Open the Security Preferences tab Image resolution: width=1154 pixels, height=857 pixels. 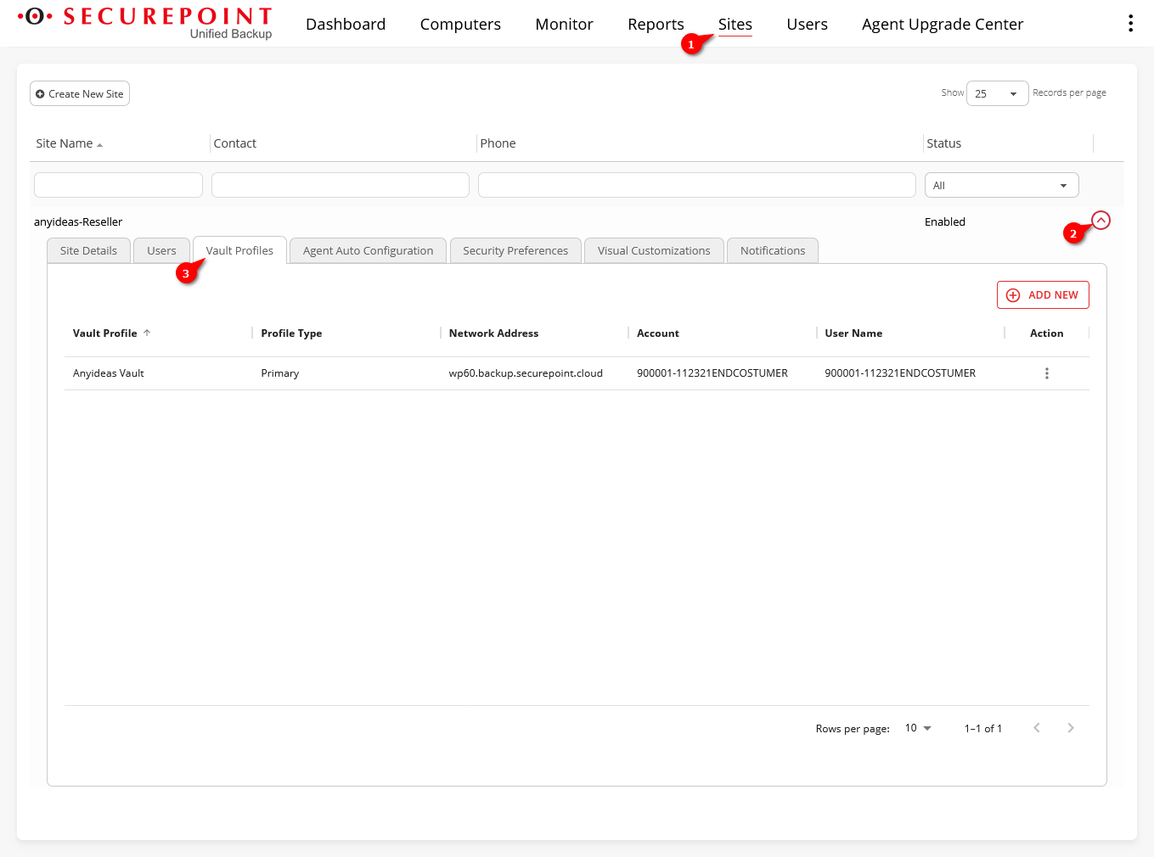point(515,251)
